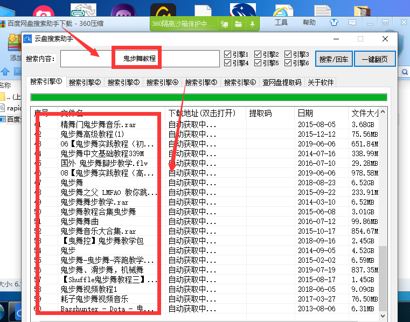The width and height of the screenshot is (410, 322).
Task: Toggle the 引擎3 checkbox
Action: coord(288,54)
